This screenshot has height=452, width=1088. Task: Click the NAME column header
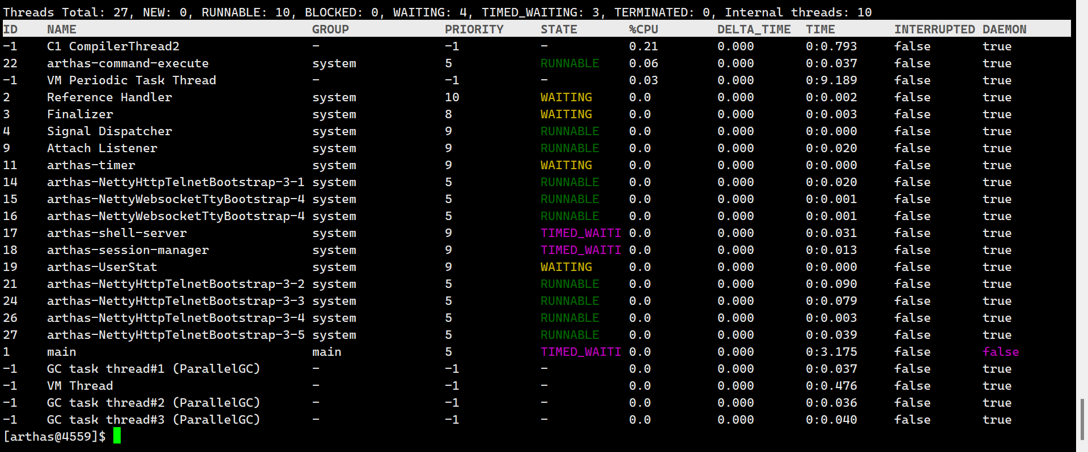(61, 29)
